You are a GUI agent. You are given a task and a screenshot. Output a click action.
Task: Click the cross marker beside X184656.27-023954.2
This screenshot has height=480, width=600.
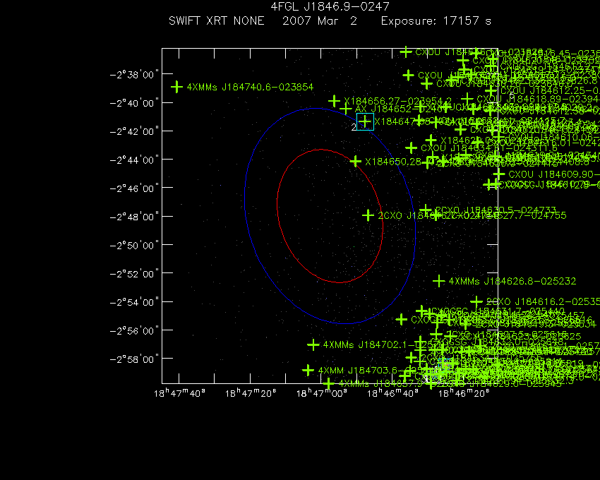335,101
